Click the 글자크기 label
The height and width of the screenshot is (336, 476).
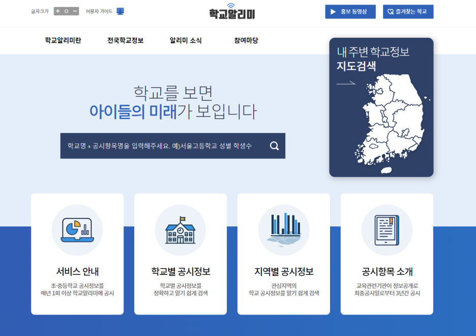40,11
